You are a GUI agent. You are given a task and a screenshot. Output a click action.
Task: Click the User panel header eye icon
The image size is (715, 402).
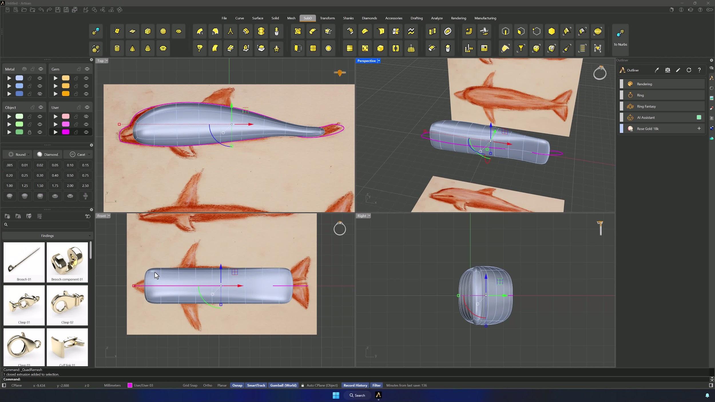click(x=87, y=107)
